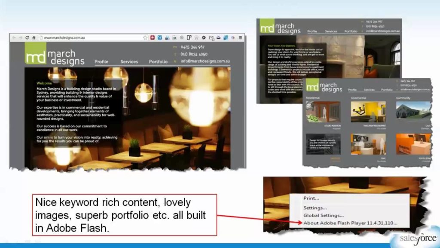Open the Community building project thumbnail
The width and height of the screenshot is (440, 248).
coord(413,112)
